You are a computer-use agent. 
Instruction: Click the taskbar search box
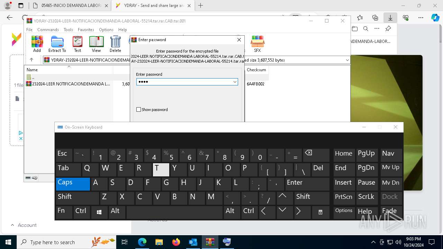coord(67,242)
